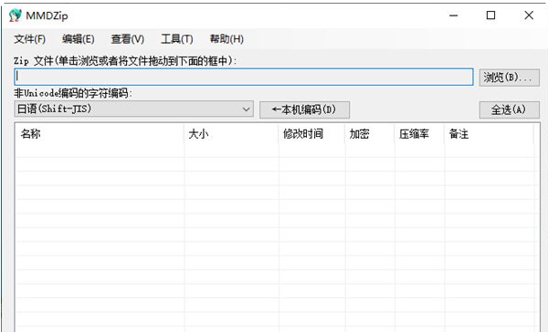Open the 文件(F) menu
The height and width of the screenshot is (332, 548).
tap(30, 38)
